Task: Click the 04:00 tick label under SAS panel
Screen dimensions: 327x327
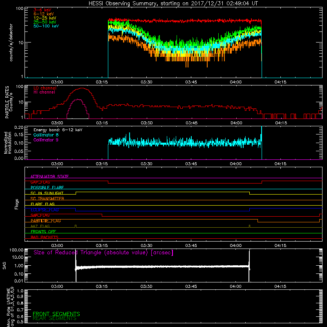Action: coord(236,287)
